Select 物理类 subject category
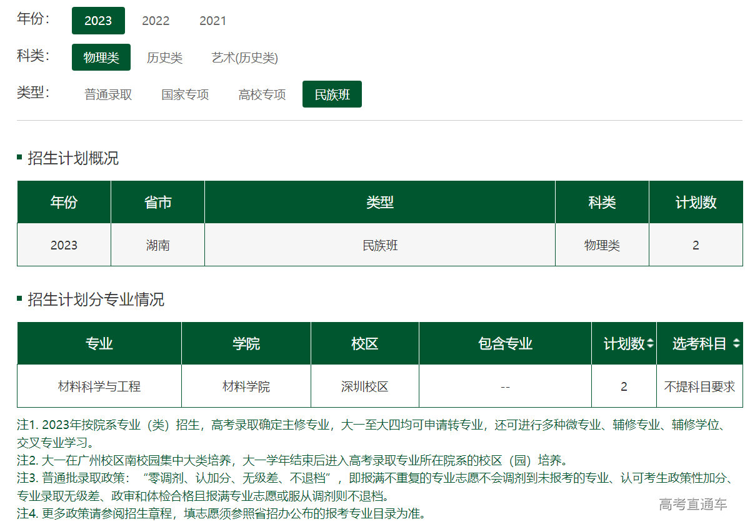This screenshot has height=529, width=745. 101,58
